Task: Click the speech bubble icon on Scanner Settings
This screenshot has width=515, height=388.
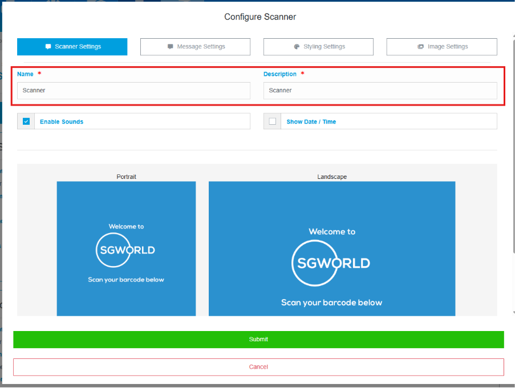Action: click(48, 47)
